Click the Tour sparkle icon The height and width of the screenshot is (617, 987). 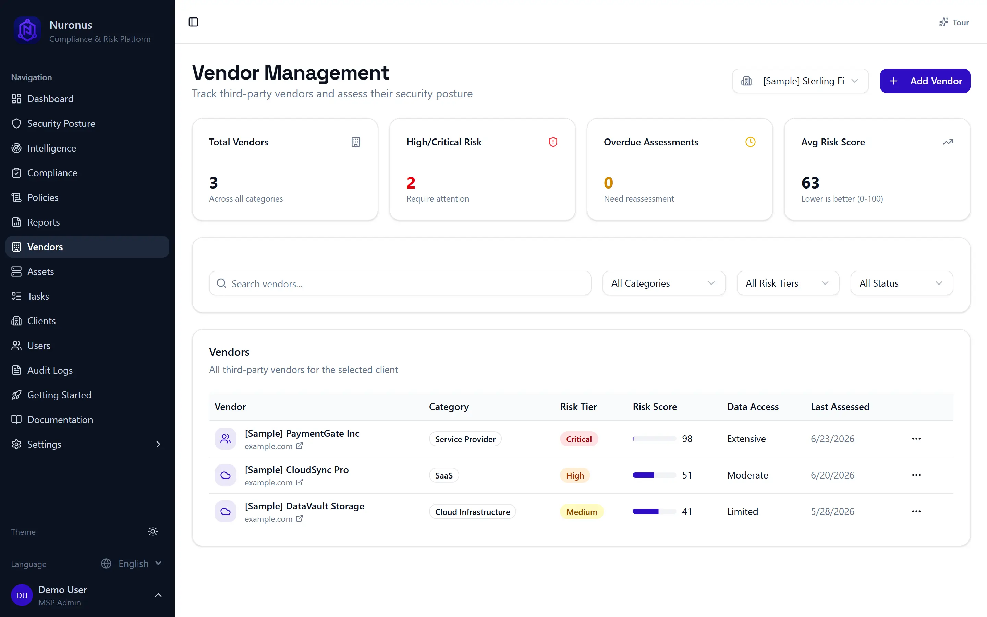pyautogui.click(x=943, y=22)
